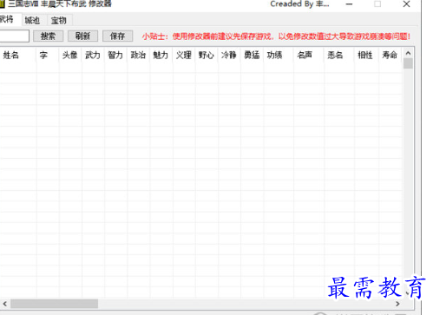Sort by the 姓名 column header
Image resolution: width=433 pixels, height=315 pixels.
click(x=18, y=55)
